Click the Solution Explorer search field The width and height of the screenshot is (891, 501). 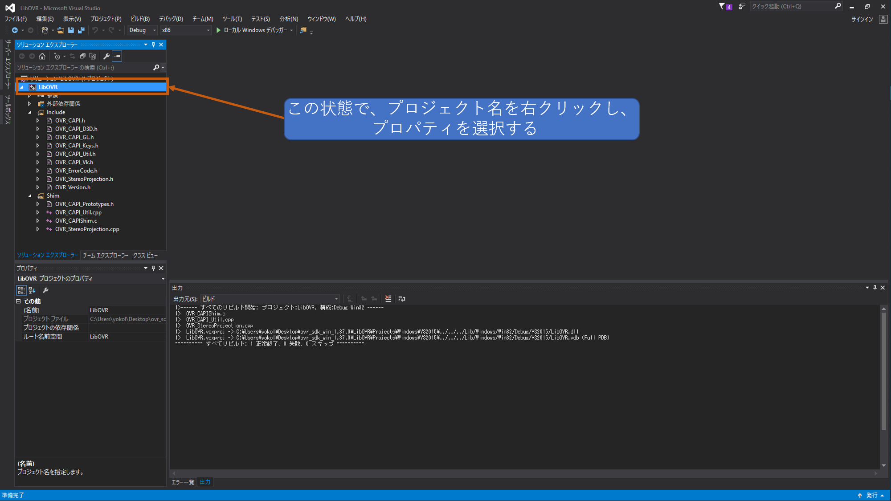pos(84,68)
